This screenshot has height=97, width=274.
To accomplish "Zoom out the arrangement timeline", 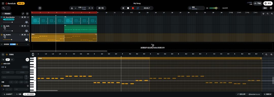I will (x=268, y=13).
